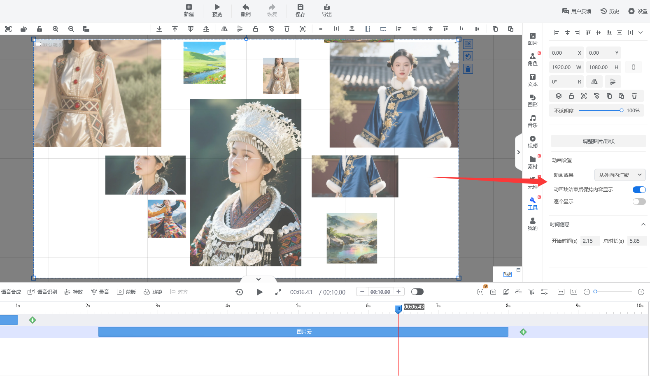Select the 图片云 clip on timeline
Viewport: 650px width, 376px height.
[x=303, y=332]
